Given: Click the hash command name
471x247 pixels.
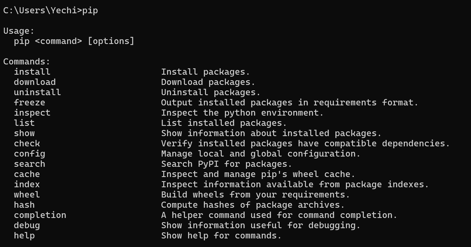Looking at the screenshot, I should [24, 205].
